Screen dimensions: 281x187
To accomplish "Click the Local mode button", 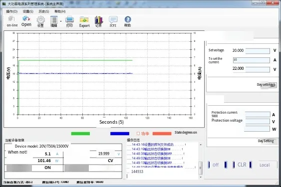I will [265, 165].
